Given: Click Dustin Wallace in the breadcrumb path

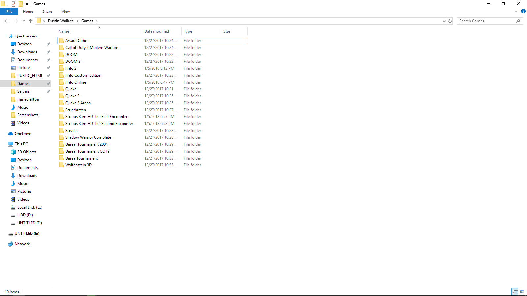Looking at the screenshot, I should coord(61,21).
